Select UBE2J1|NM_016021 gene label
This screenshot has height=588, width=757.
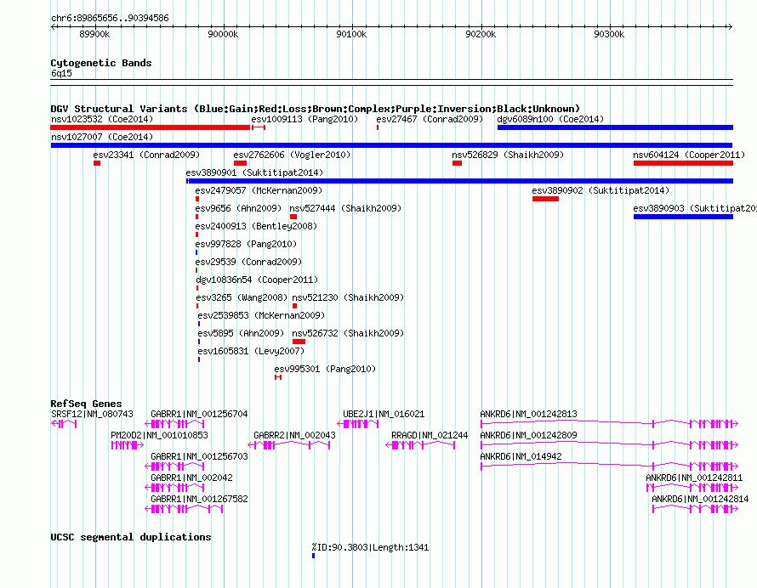click(384, 414)
